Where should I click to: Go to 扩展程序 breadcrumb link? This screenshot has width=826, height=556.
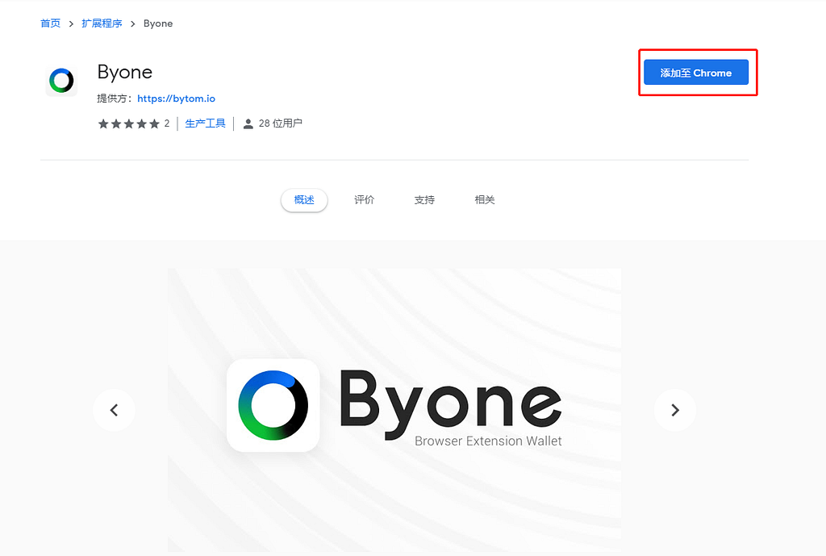pos(102,23)
